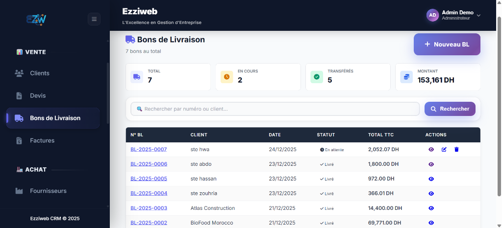Viewport: 502px width, 228px height.
Task: Focus the search by numéro or client field
Action: (x=275, y=109)
